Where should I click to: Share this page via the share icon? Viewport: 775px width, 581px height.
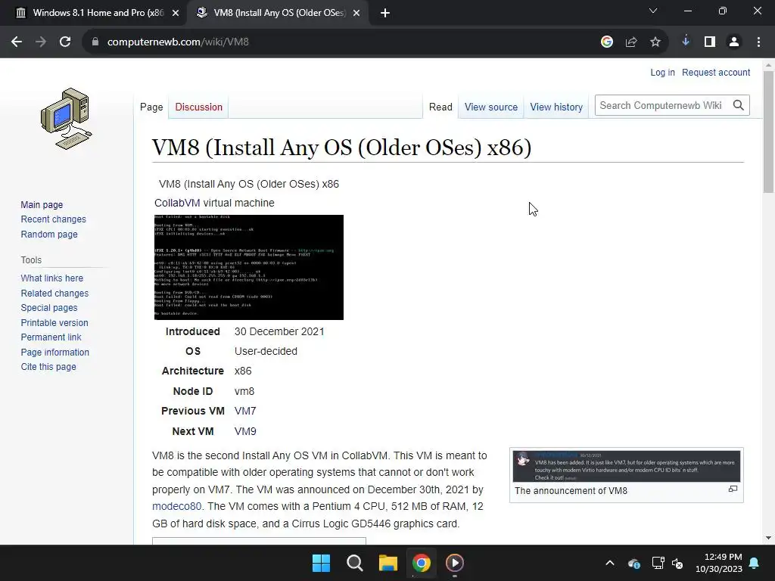click(631, 42)
